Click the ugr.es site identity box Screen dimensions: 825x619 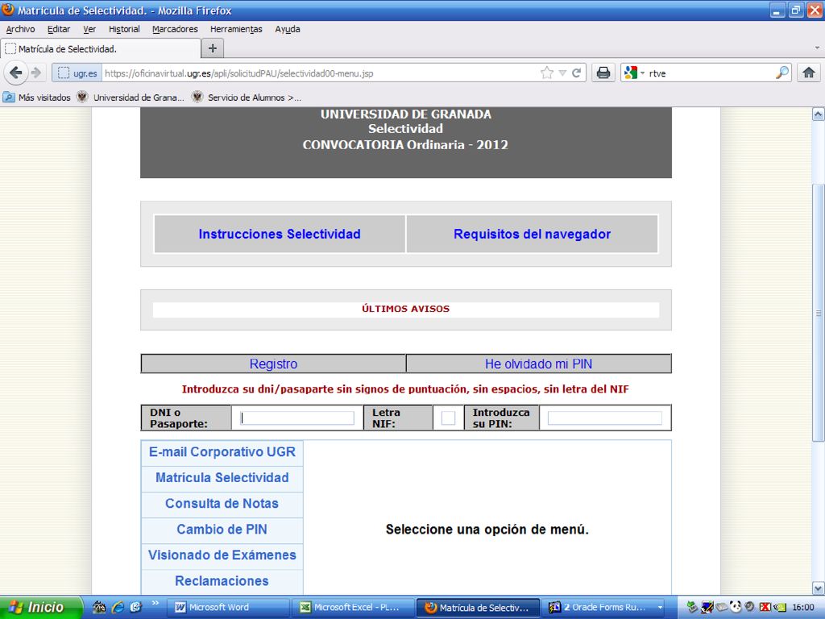point(77,73)
